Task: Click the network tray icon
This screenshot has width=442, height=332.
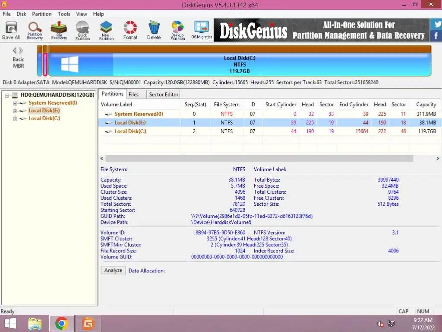Action: (391, 323)
